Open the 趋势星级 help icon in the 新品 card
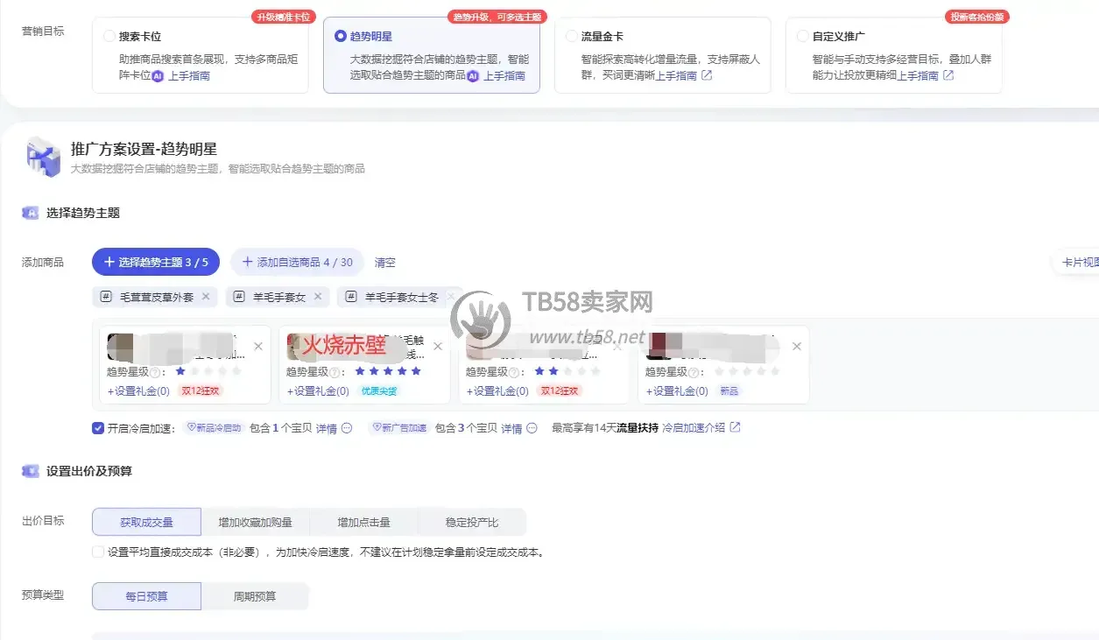Viewport: 1099px width, 640px height. tap(693, 372)
